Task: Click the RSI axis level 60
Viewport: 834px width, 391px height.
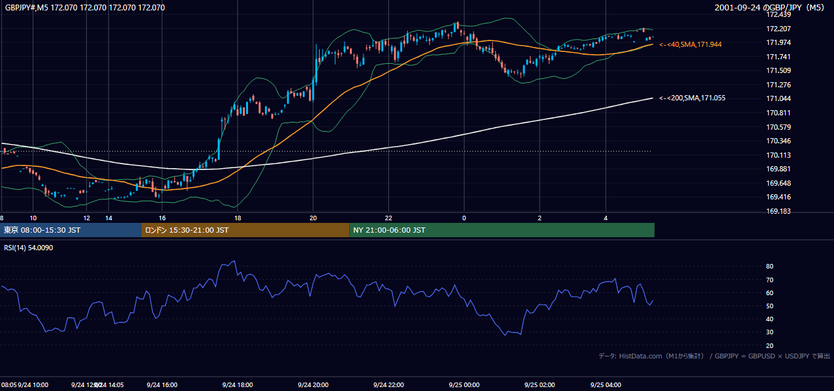Action: click(770, 293)
